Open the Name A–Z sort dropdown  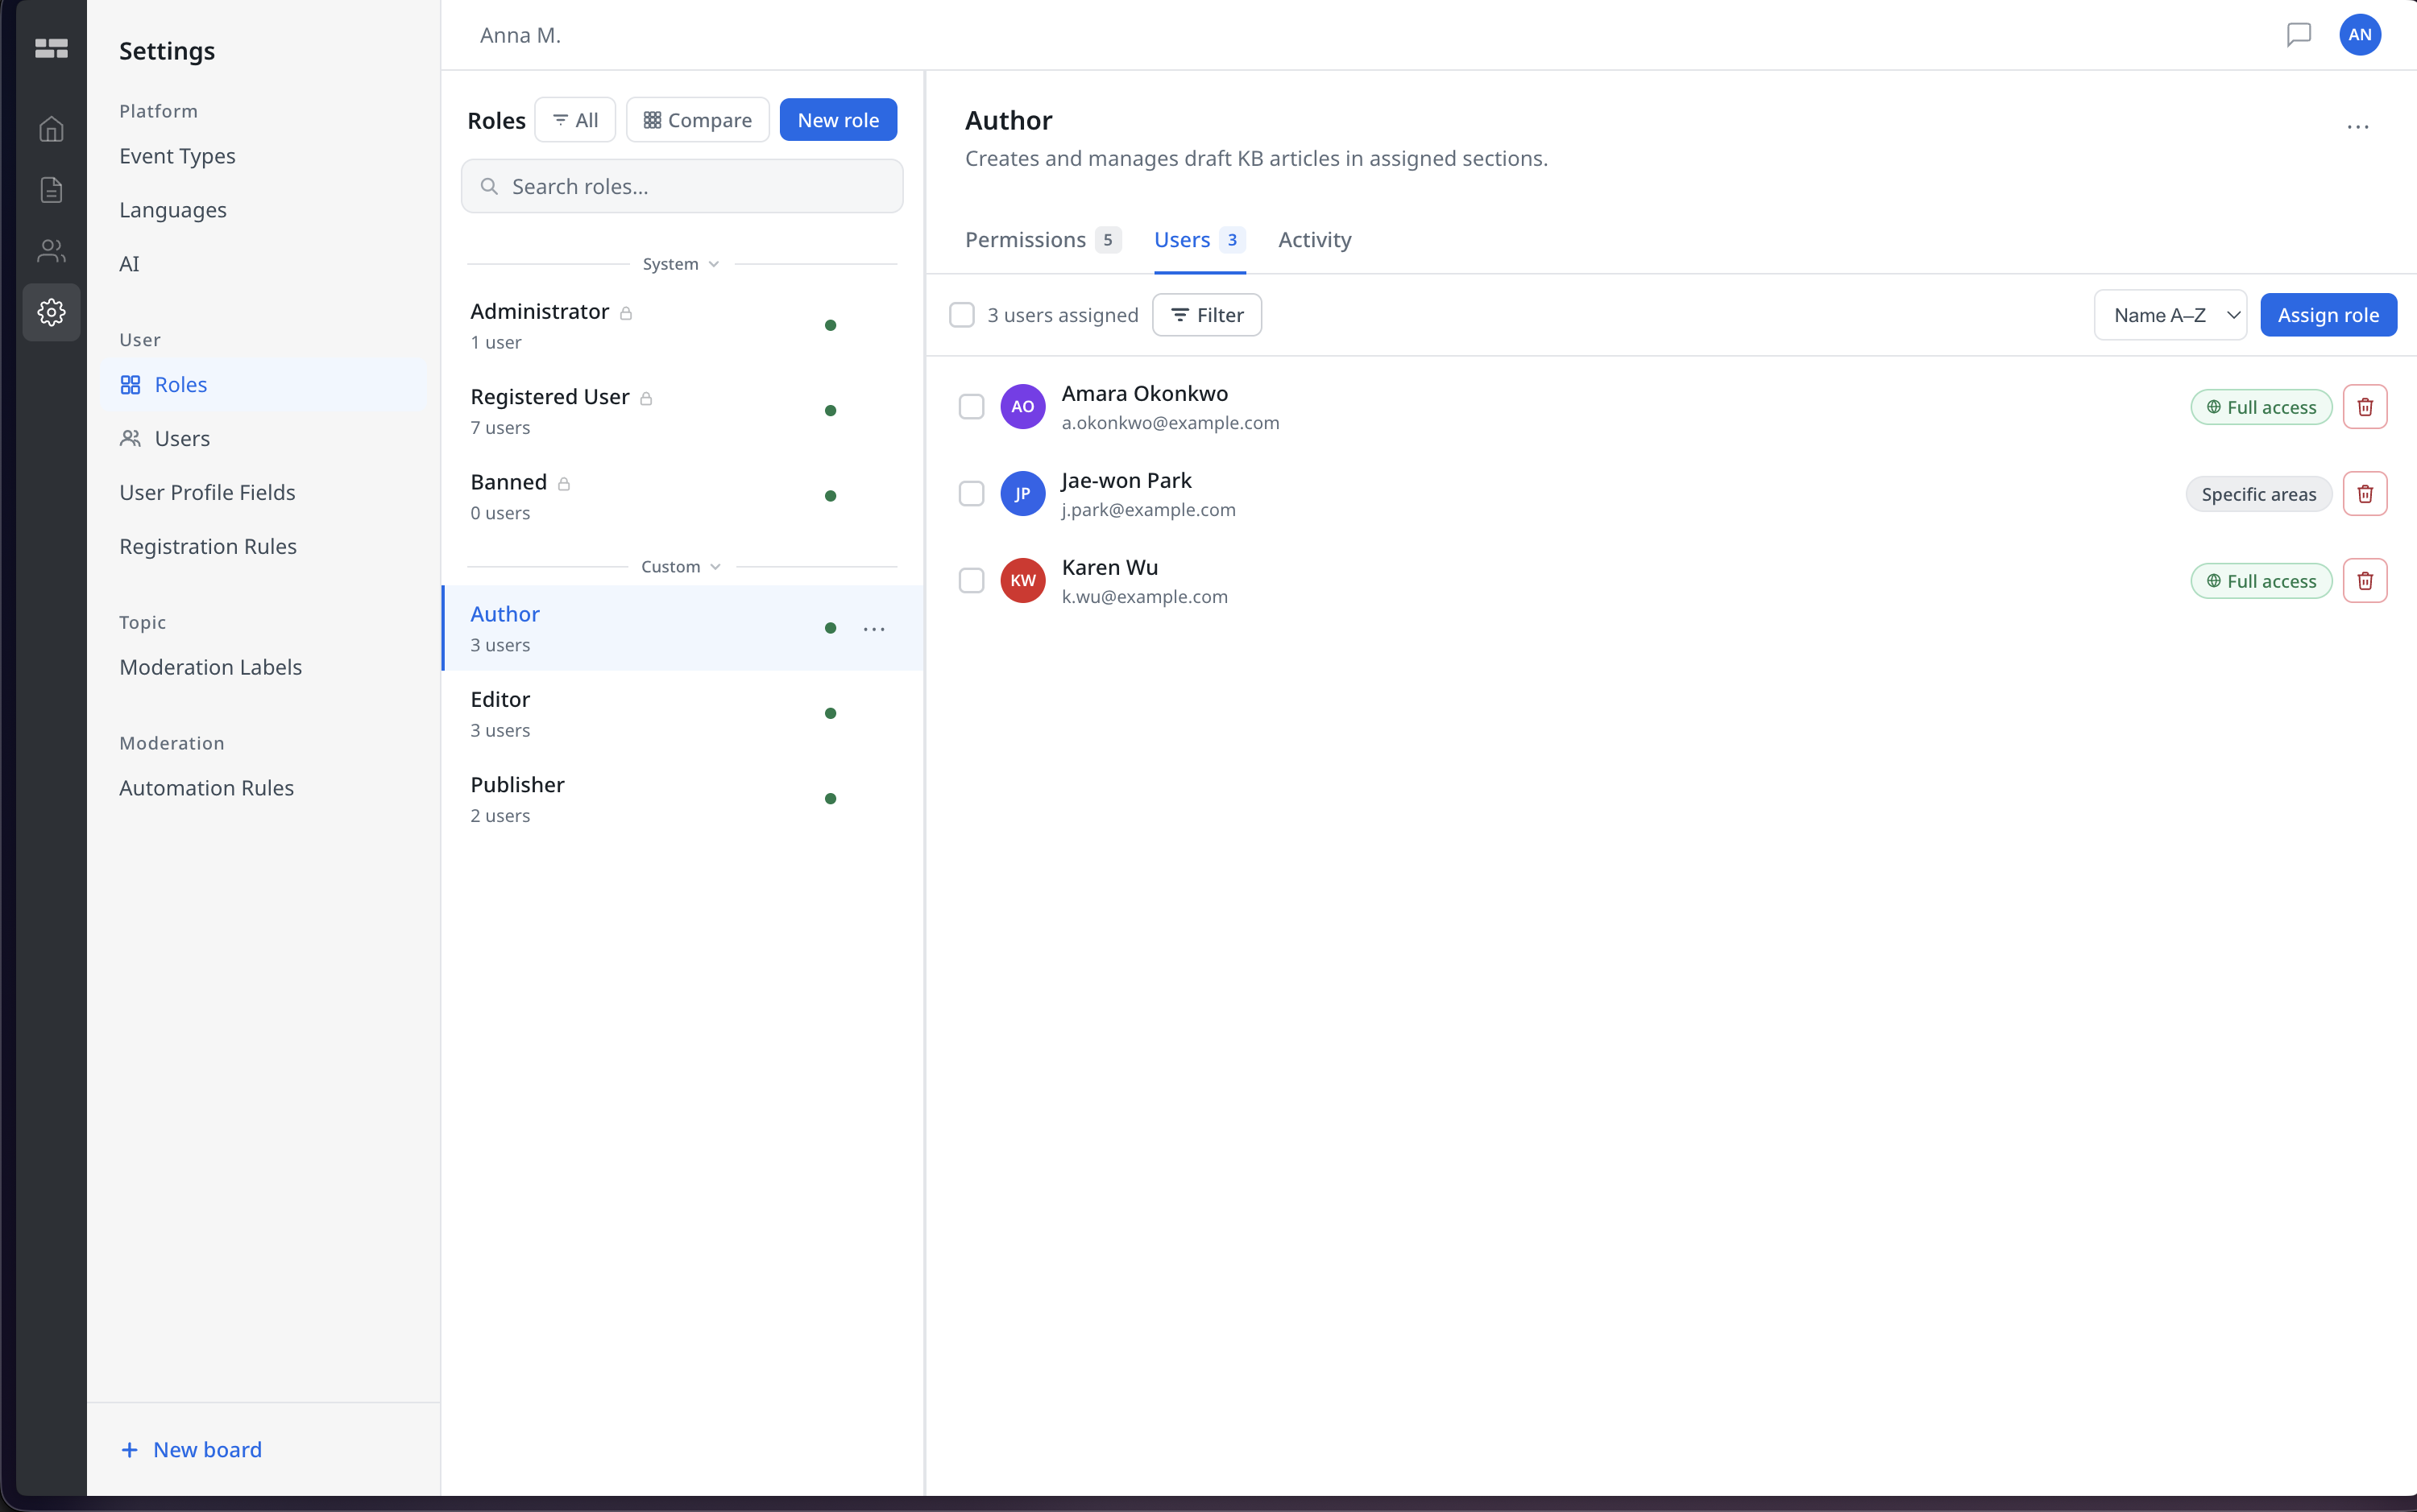tap(2170, 315)
